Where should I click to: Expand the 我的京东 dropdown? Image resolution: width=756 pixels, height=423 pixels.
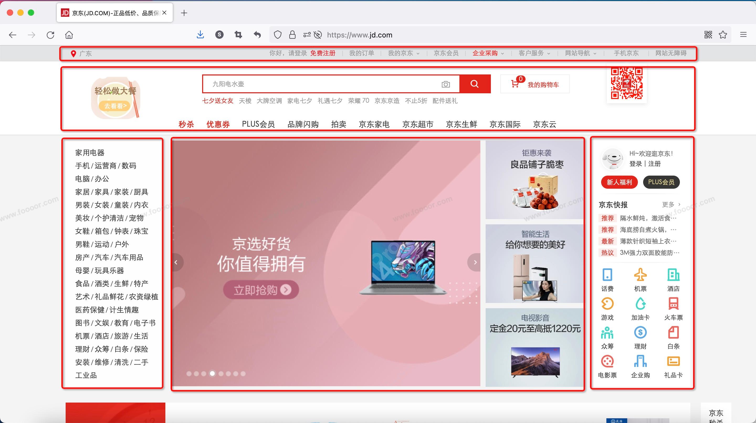[403, 53]
